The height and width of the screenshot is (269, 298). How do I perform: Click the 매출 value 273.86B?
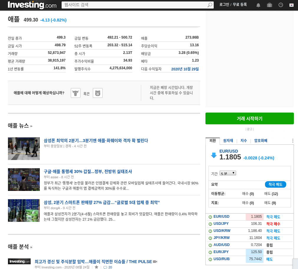[x=192, y=37]
